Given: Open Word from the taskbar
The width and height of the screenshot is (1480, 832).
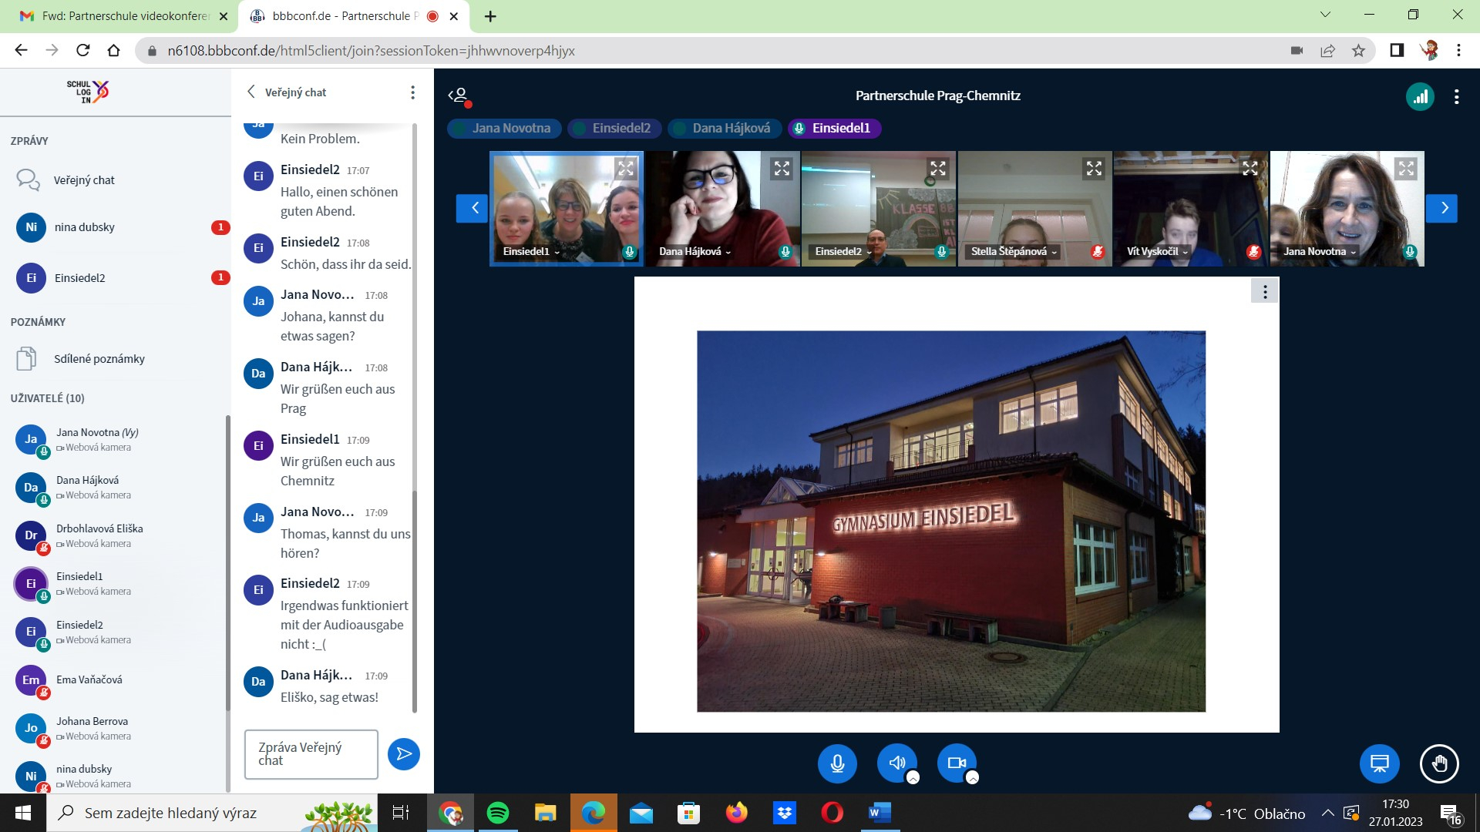Looking at the screenshot, I should pos(880,813).
